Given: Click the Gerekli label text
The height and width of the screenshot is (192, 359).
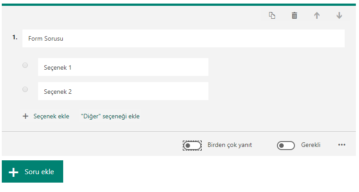Looking at the screenshot, I should pyautogui.click(x=311, y=145).
